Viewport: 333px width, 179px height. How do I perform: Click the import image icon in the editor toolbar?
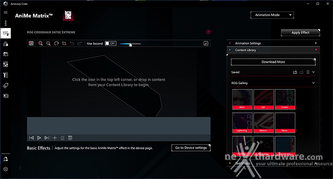point(31,43)
